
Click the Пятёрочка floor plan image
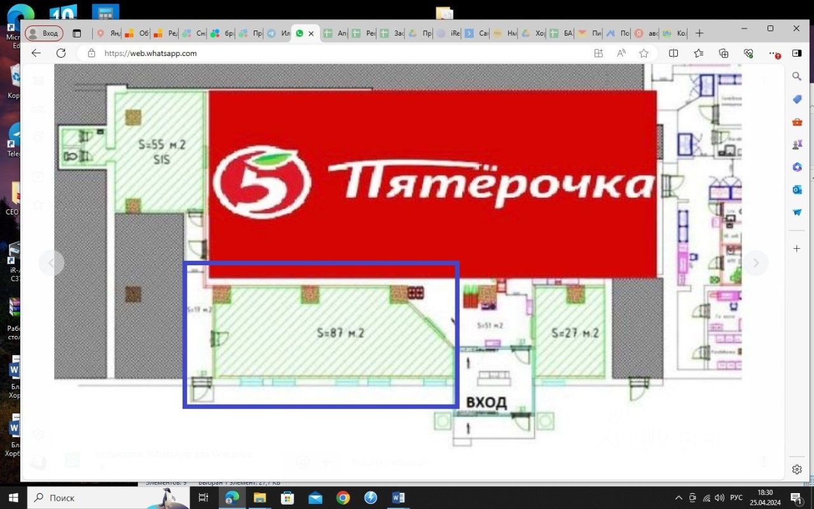pyautogui.click(x=397, y=254)
